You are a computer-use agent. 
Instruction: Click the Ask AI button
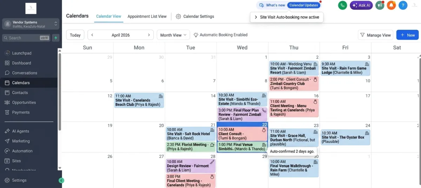point(361,5)
